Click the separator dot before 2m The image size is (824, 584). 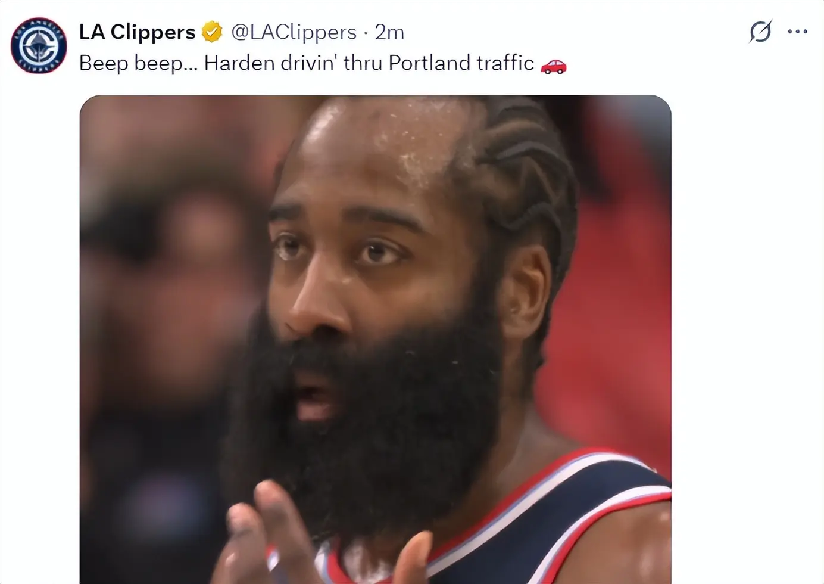(366, 32)
